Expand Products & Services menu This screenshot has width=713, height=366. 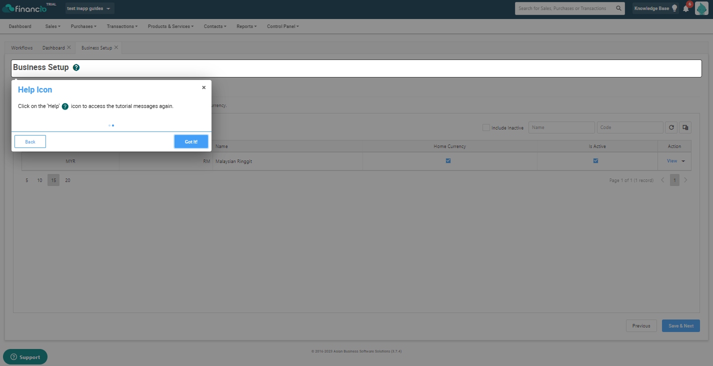coord(170,26)
